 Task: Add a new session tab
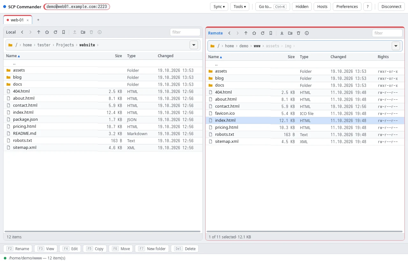38,20
